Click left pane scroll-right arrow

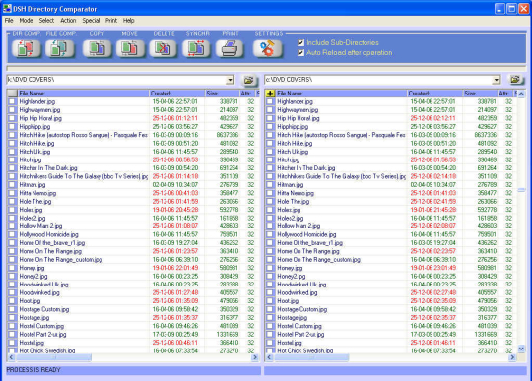tap(255, 357)
